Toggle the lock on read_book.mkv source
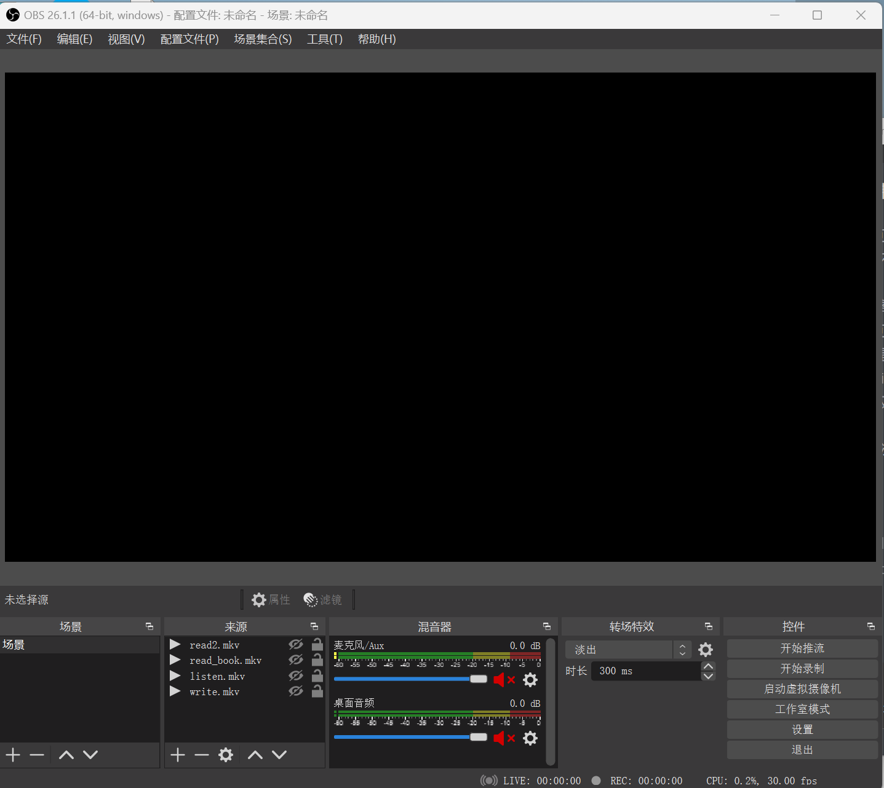Image resolution: width=884 pixels, height=788 pixels. pyautogui.click(x=317, y=659)
